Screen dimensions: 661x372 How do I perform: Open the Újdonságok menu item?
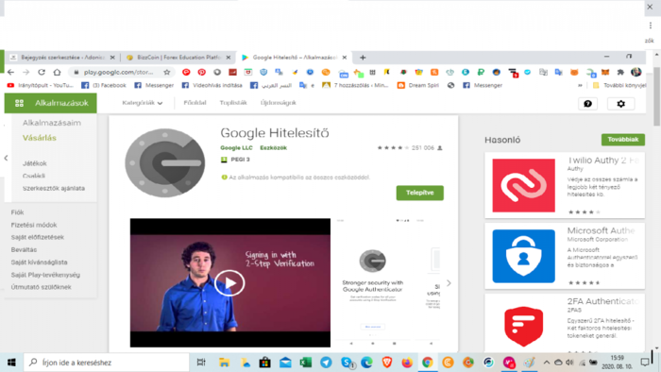tap(279, 103)
